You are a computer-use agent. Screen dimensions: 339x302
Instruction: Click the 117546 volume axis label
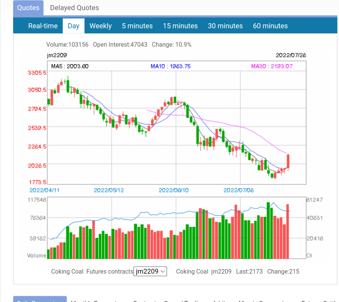[x=37, y=200]
